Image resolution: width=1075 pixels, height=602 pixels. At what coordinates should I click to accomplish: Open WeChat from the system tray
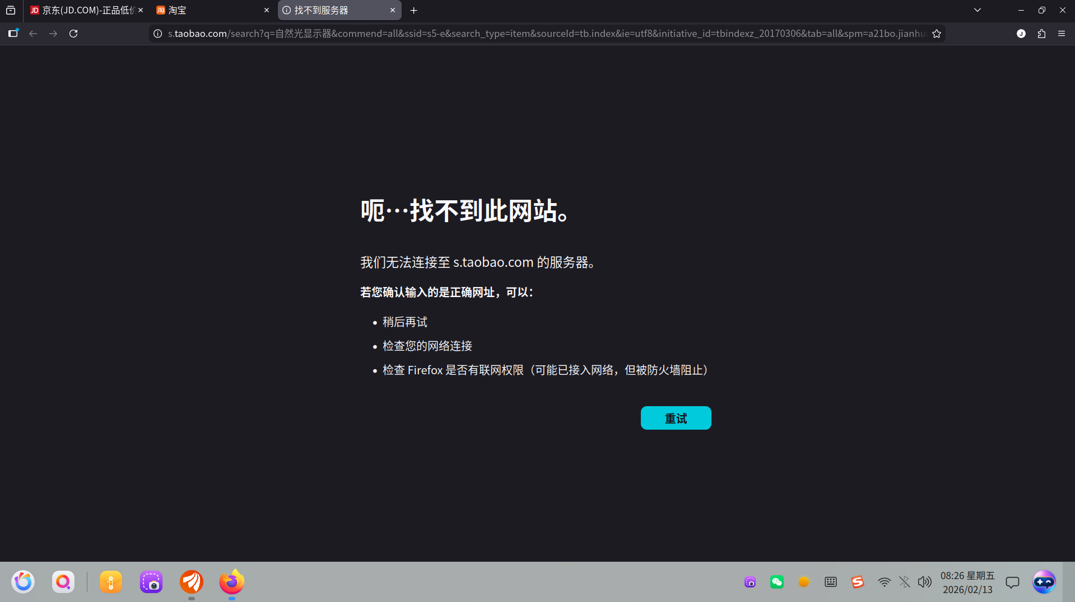(776, 582)
